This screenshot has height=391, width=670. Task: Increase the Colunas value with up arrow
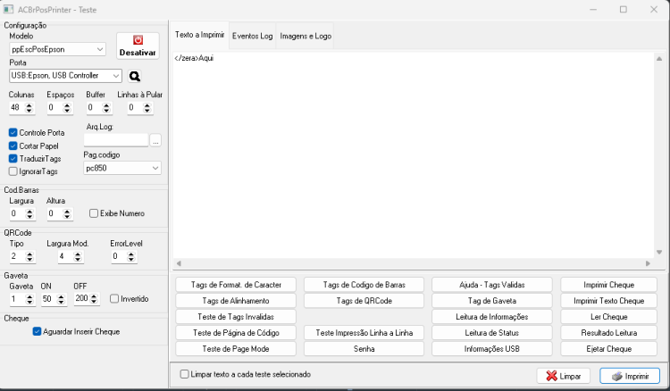[x=29, y=105]
